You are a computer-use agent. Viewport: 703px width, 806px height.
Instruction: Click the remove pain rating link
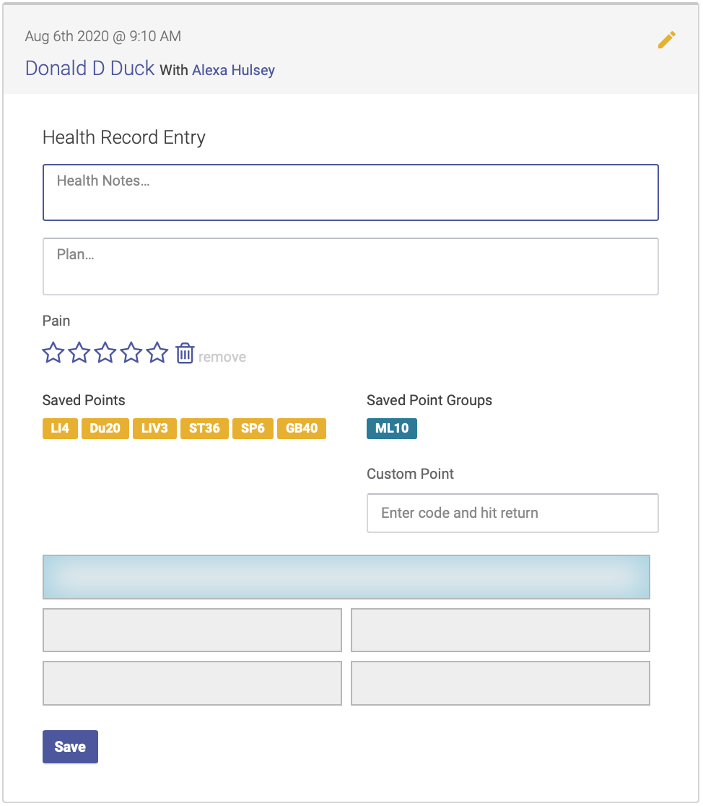click(222, 357)
